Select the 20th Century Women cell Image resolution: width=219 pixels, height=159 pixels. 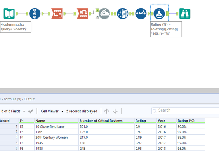[x=56, y=138]
